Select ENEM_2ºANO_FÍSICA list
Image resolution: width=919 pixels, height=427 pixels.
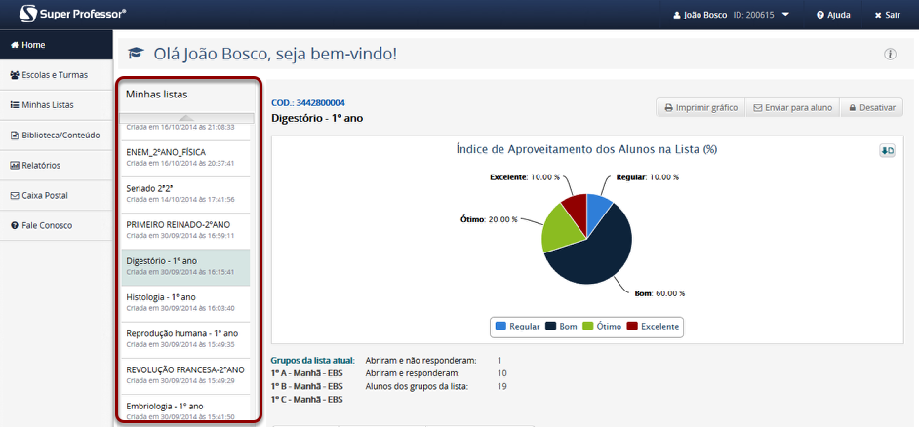tap(185, 159)
